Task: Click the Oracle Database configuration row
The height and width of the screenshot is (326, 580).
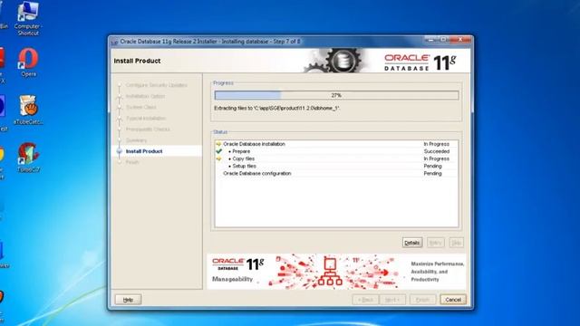Action: tap(336, 173)
